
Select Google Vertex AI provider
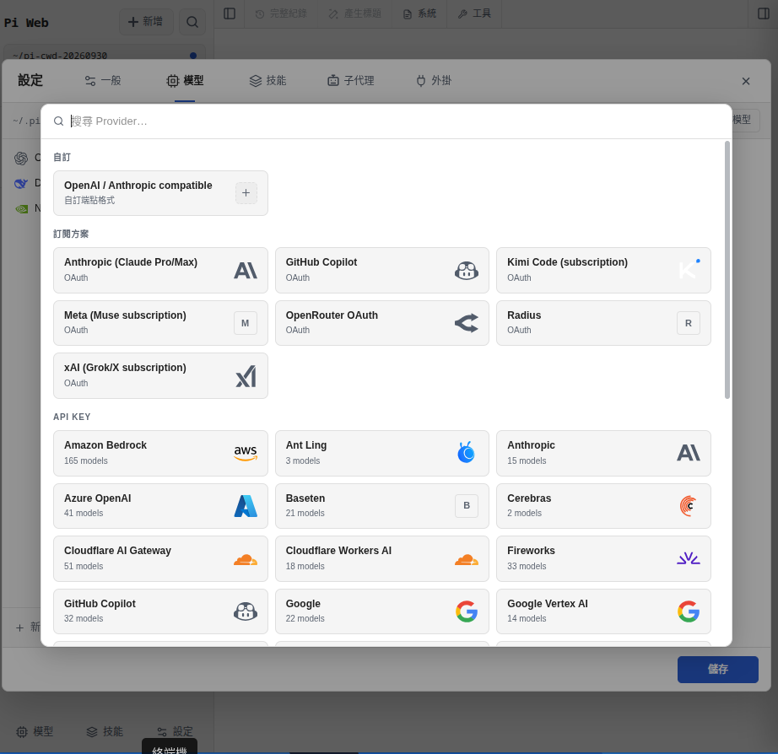pyautogui.click(x=603, y=611)
